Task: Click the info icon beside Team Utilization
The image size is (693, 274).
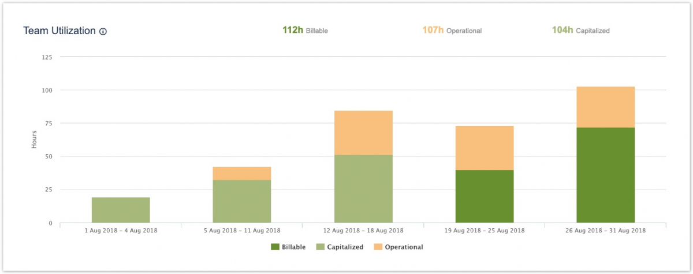Action: point(103,32)
